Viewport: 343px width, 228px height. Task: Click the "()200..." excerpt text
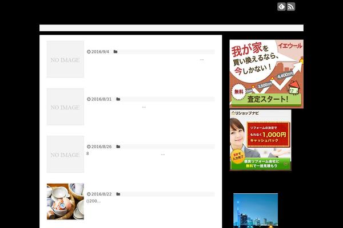pyautogui.click(x=94, y=201)
